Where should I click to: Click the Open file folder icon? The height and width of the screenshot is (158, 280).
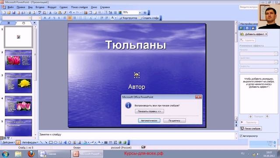click(9, 13)
